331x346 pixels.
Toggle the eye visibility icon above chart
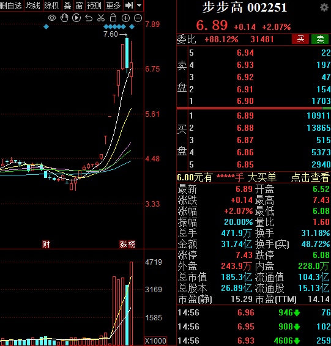(x=52, y=18)
